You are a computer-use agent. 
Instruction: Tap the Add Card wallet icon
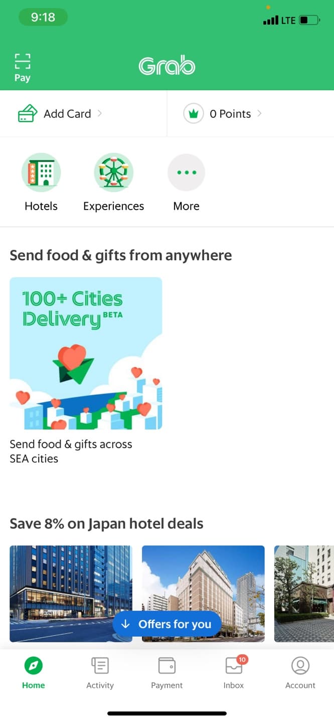(x=27, y=114)
